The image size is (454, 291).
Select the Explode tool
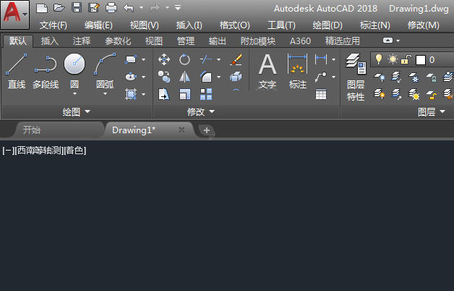click(x=236, y=77)
